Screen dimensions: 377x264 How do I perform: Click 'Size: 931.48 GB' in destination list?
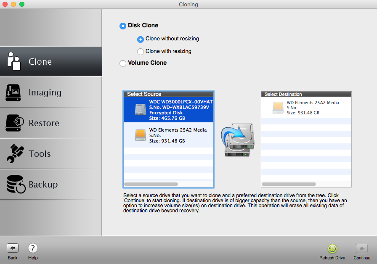click(303, 113)
